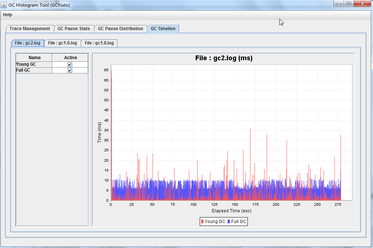The image size is (373, 248).
Task: Open GC Pause Distribution tab
Action: pyautogui.click(x=120, y=29)
